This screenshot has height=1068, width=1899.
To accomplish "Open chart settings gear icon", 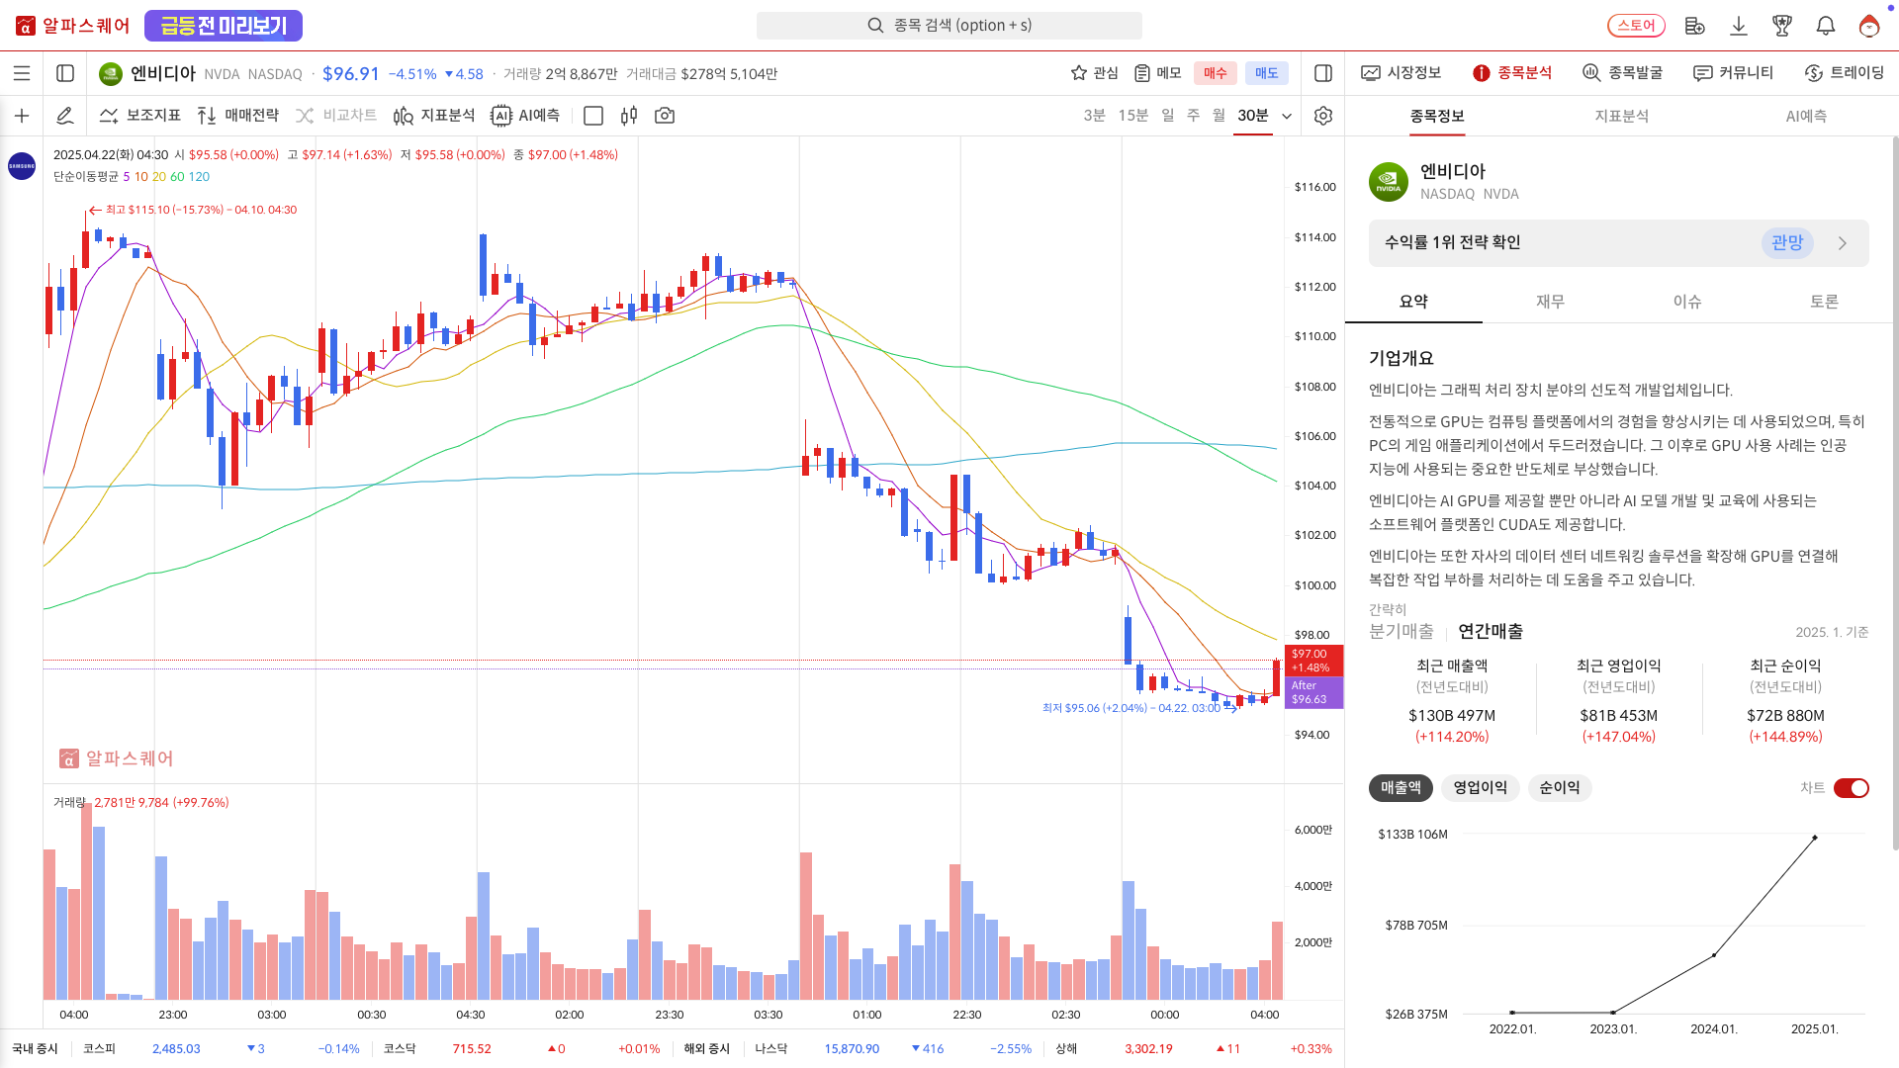I will click(x=1323, y=116).
